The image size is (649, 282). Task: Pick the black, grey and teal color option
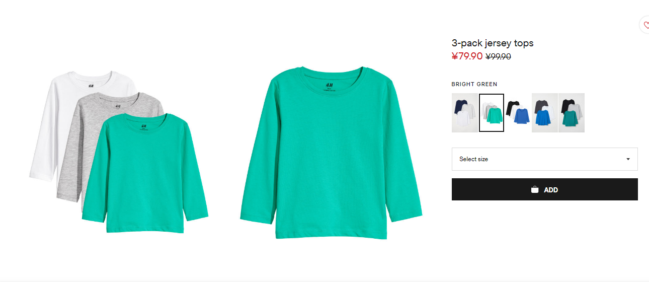click(x=572, y=113)
